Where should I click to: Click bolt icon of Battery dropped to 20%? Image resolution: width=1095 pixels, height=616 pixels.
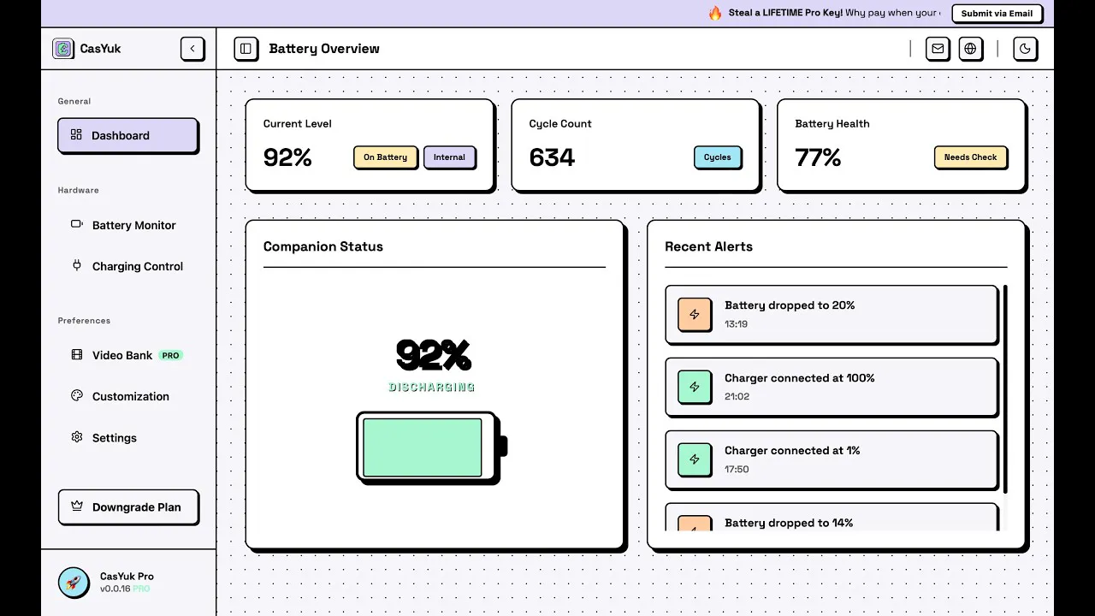tap(695, 315)
